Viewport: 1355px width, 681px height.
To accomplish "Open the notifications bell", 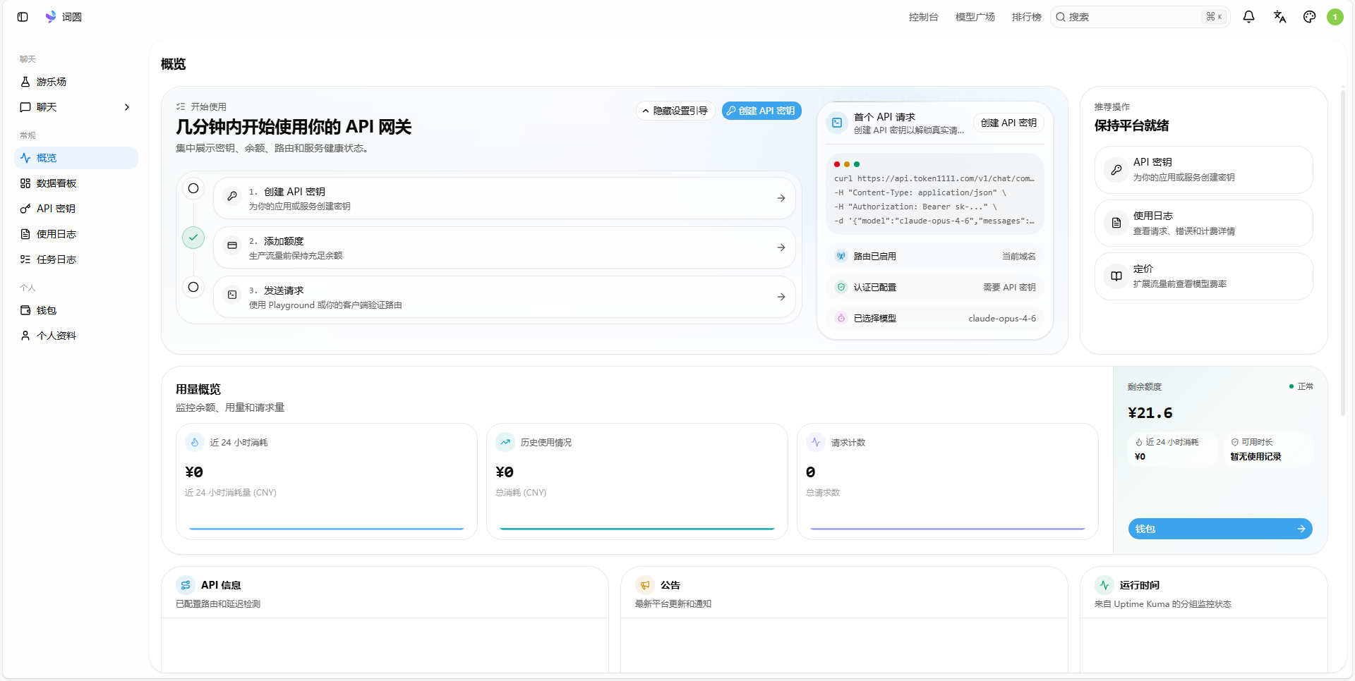I will click(1248, 17).
